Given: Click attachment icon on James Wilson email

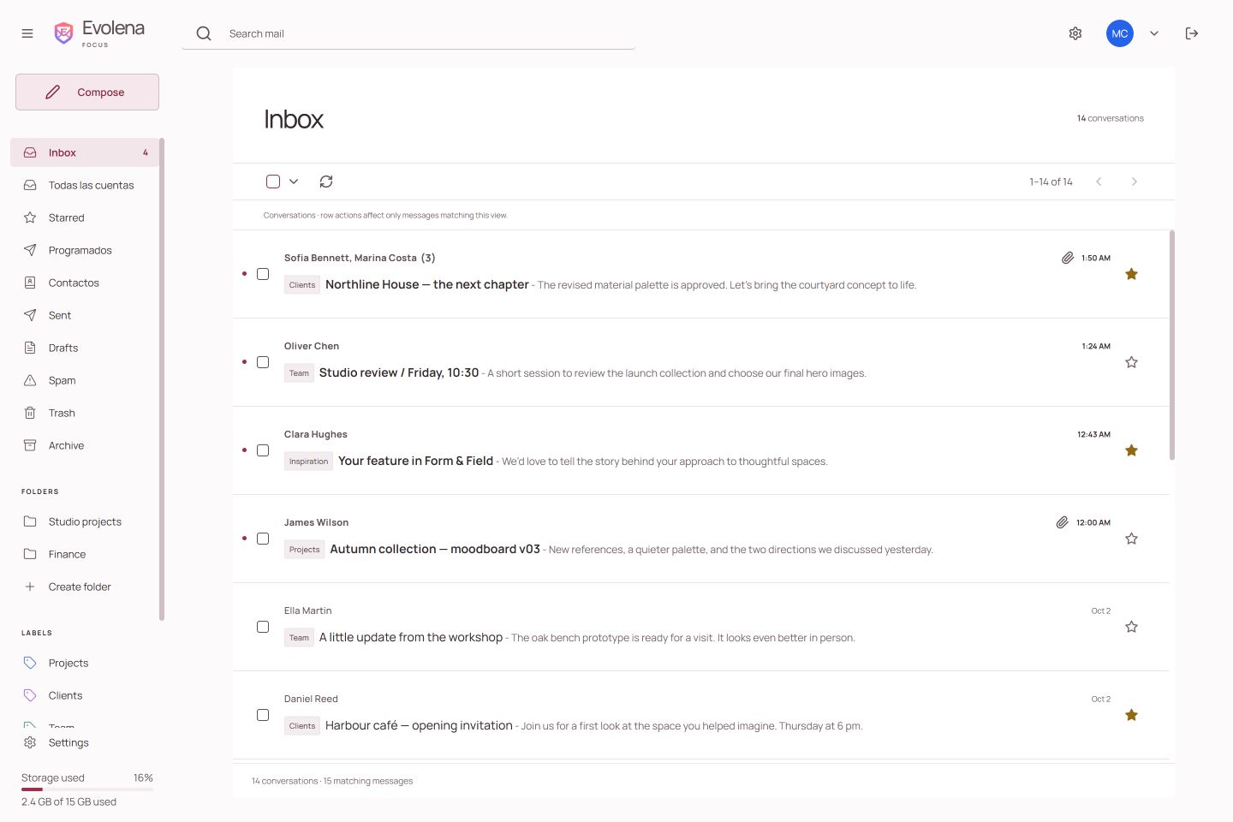Looking at the screenshot, I should 1062,522.
